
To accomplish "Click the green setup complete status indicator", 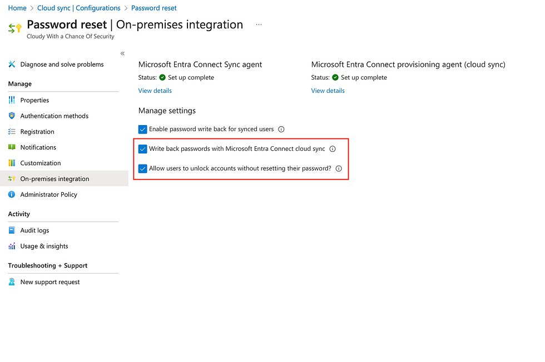I will tap(164, 77).
